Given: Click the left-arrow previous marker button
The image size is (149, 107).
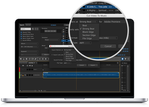Looking at the screenshot, I should tap(40, 59).
